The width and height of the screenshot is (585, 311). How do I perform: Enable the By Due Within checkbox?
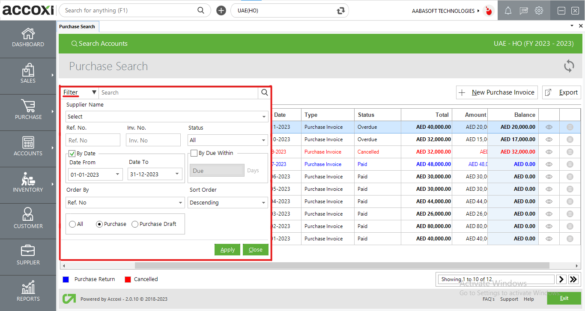194,153
